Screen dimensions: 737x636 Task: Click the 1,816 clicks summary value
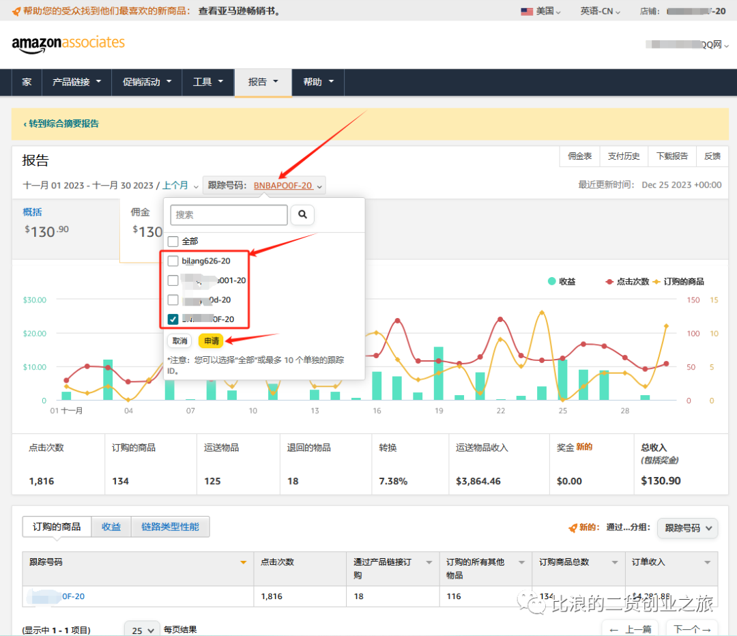tap(42, 481)
